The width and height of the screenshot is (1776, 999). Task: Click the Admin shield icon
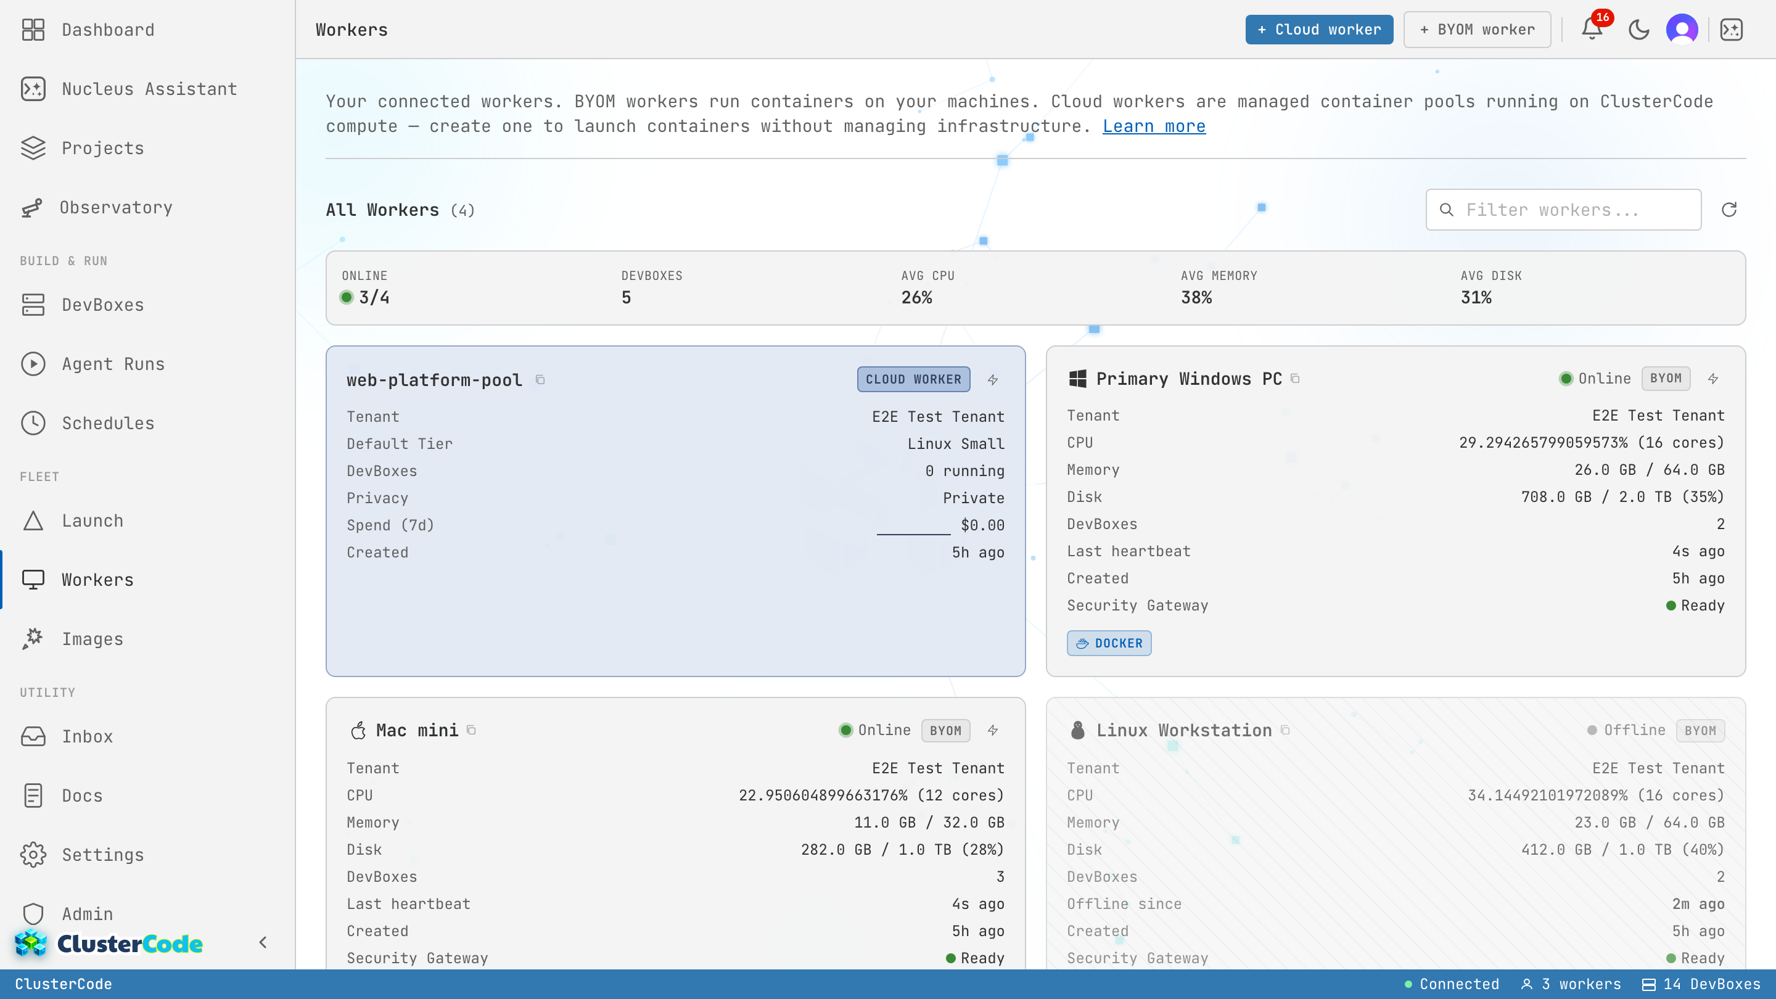(x=33, y=914)
